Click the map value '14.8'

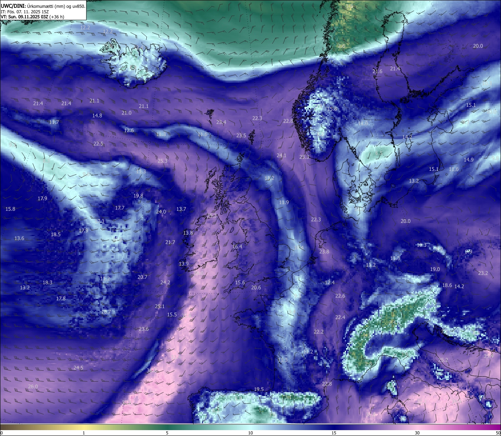tap(97, 115)
